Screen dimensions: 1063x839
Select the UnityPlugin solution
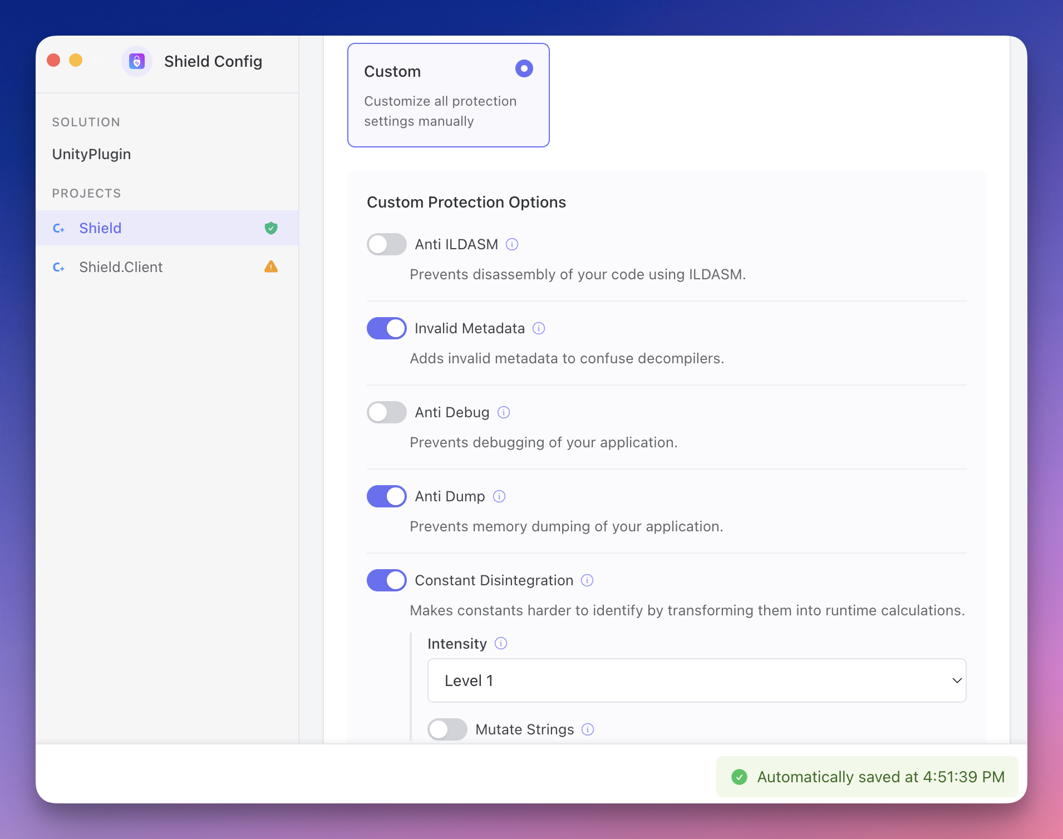pos(91,154)
